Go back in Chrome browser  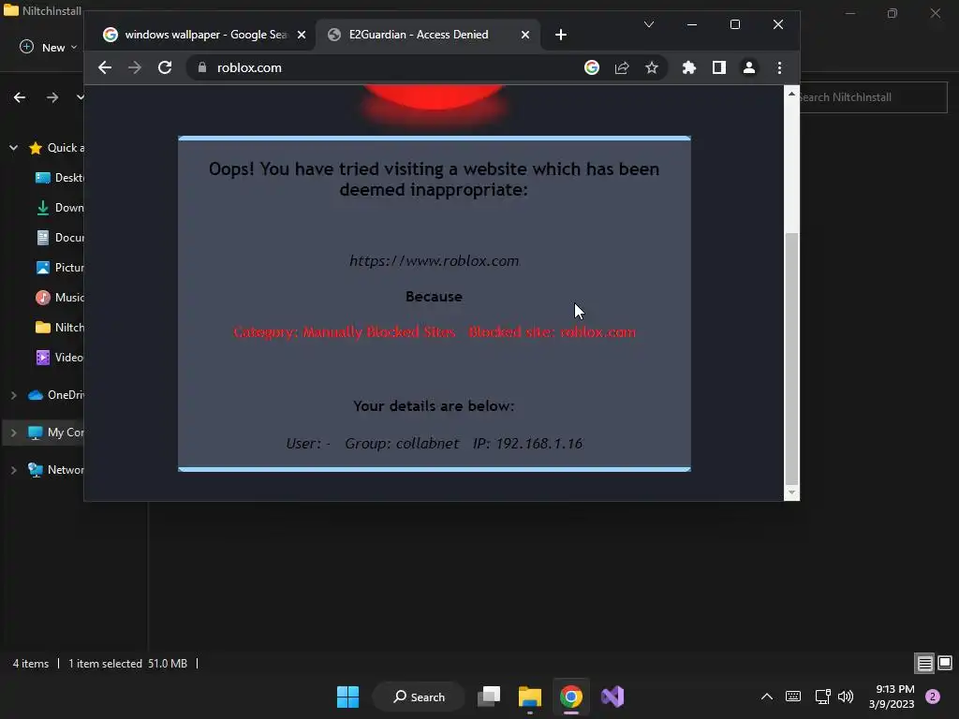click(105, 67)
